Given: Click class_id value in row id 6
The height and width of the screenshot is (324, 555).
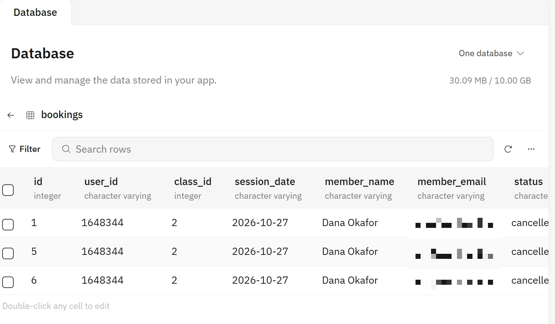Looking at the screenshot, I should pyautogui.click(x=174, y=280).
